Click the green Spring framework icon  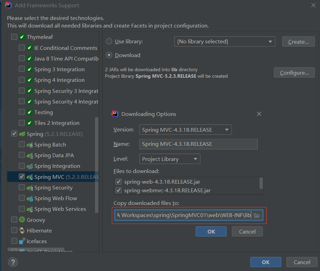point(22,134)
